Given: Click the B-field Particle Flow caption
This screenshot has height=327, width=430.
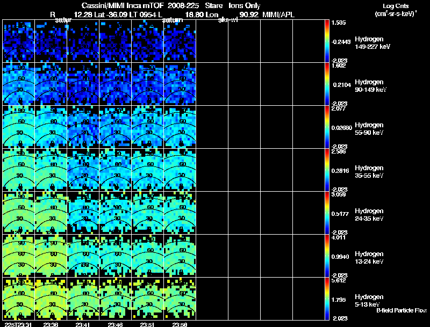Looking at the screenshot, I should coord(401,310).
